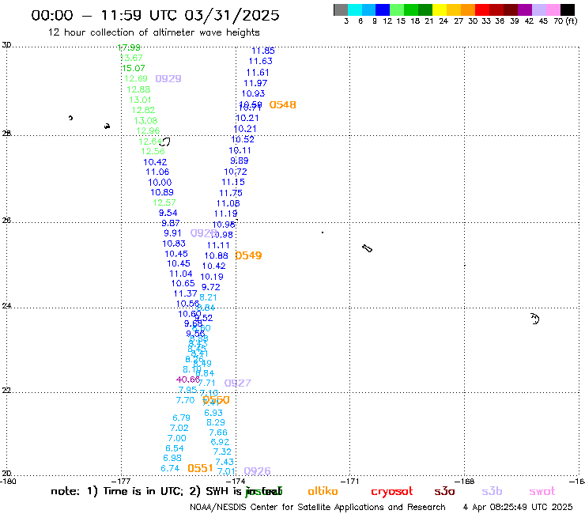Click the wave height value 7.32

pyautogui.click(x=222, y=452)
